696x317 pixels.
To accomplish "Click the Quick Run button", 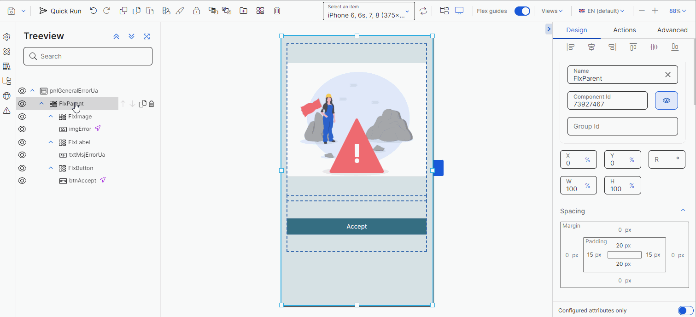I will 59,11.
